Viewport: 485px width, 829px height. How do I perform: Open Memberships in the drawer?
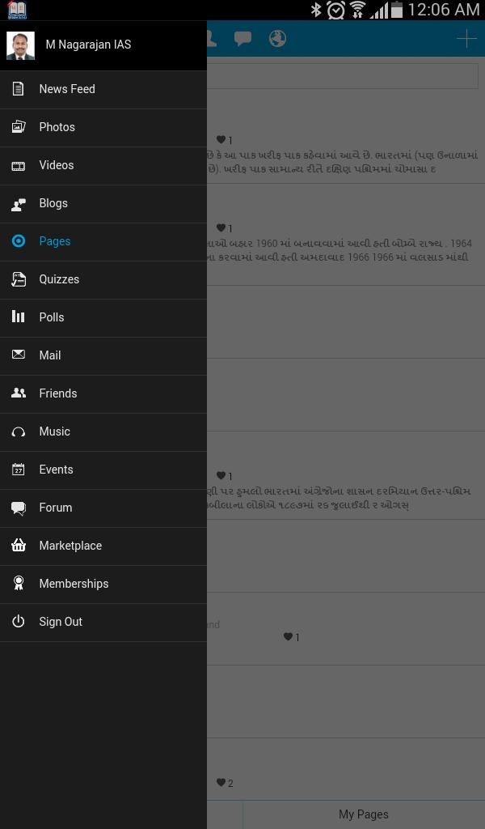74,584
